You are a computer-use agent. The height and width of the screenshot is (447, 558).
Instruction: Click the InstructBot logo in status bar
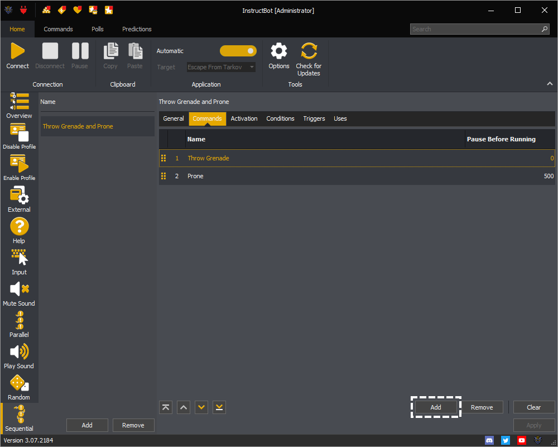coord(538,441)
